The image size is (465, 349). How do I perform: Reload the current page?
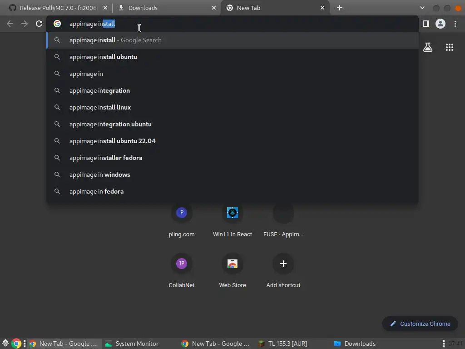click(x=39, y=24)
